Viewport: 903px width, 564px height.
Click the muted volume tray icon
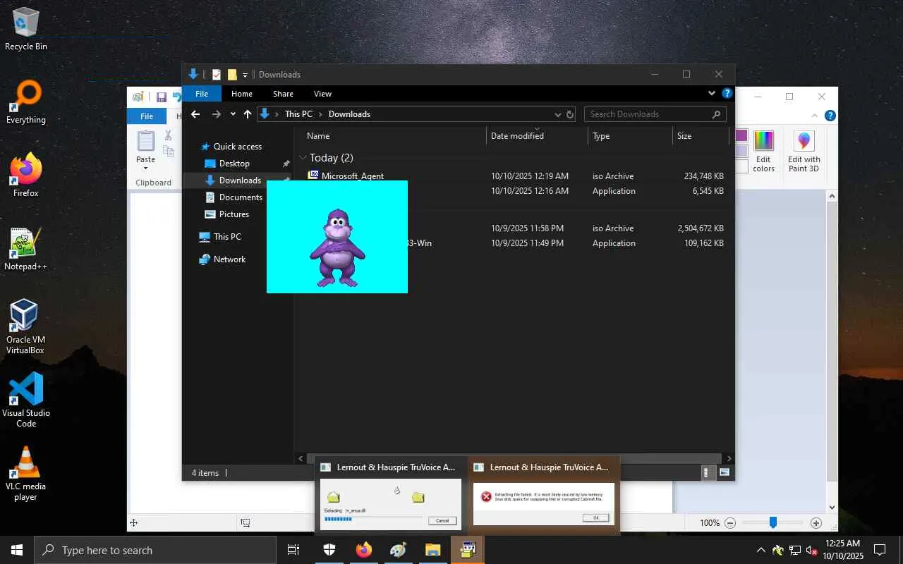coord(811,550)
